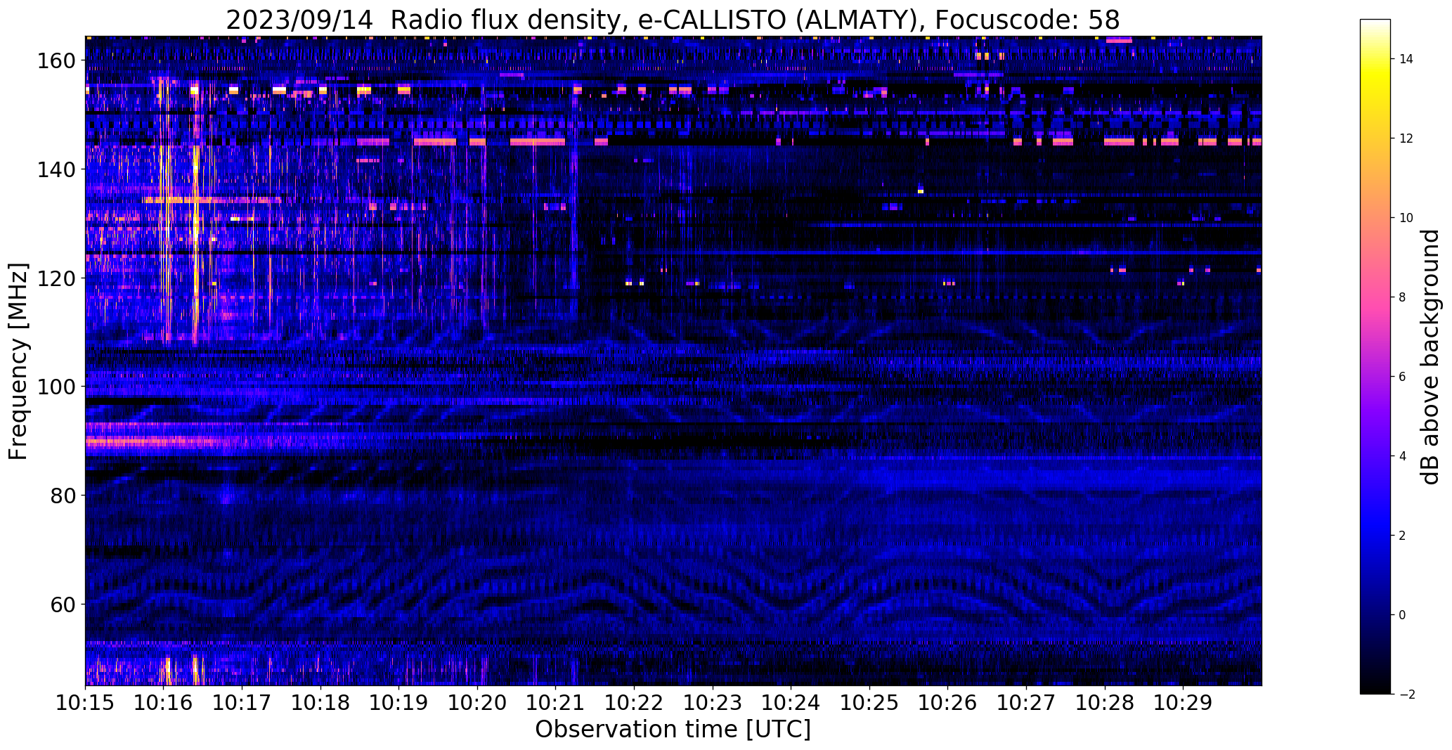Click the 10:28 time tick label
Viewport: 1452px width, 750px height.
click(x=1104, y=702)
